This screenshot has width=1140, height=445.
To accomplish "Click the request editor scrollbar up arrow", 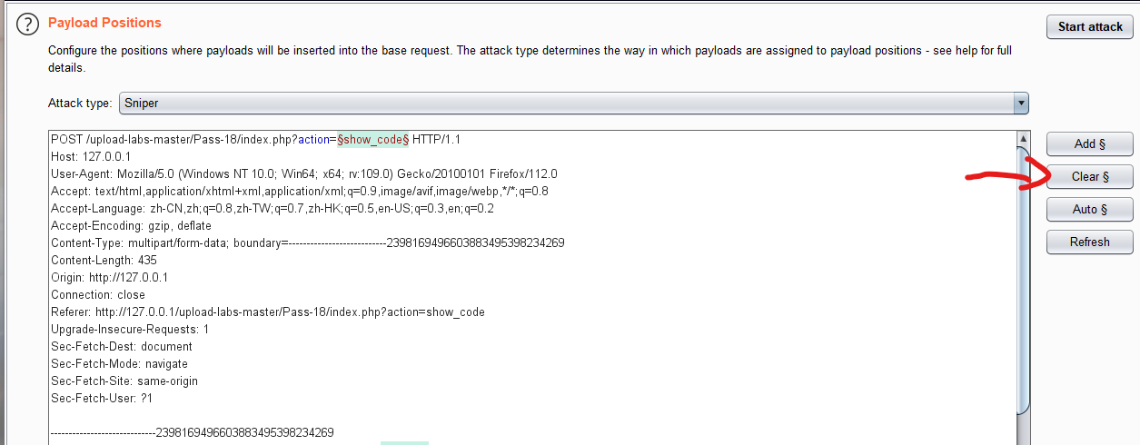I will coord(1022,138).
